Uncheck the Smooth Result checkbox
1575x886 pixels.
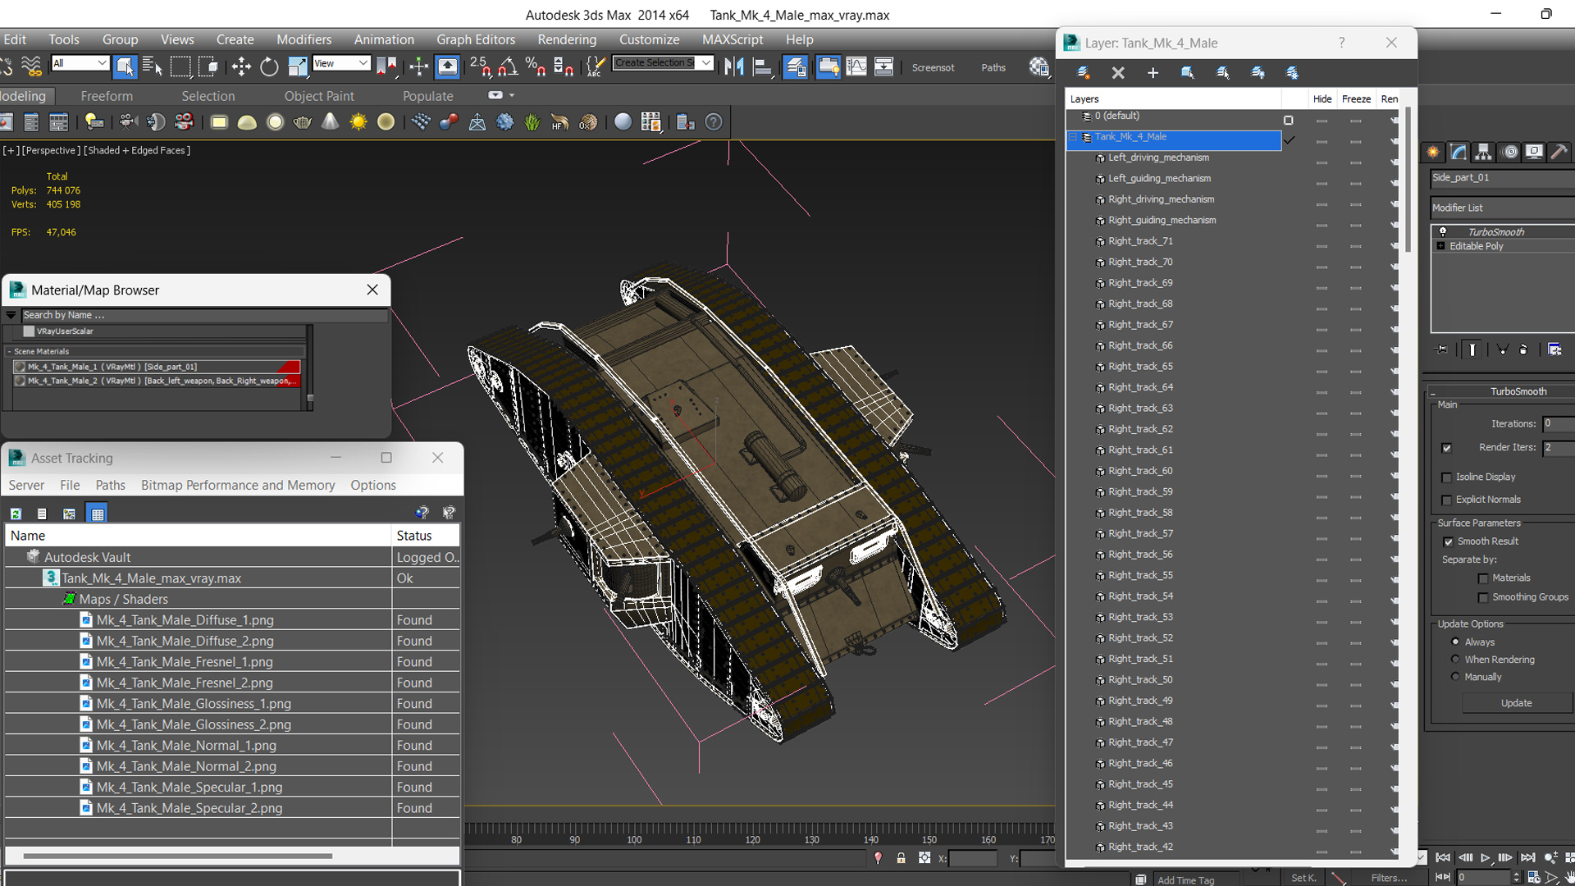coord(1448,541)
